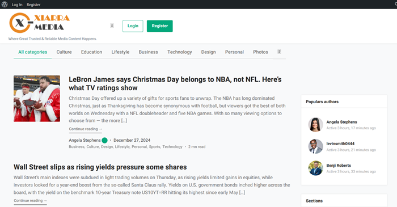
Task: Continue reading the LeBron James article
Action: point(85,129)
